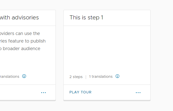Click info icon beside "1 translations"

click(x=117, y=76)
